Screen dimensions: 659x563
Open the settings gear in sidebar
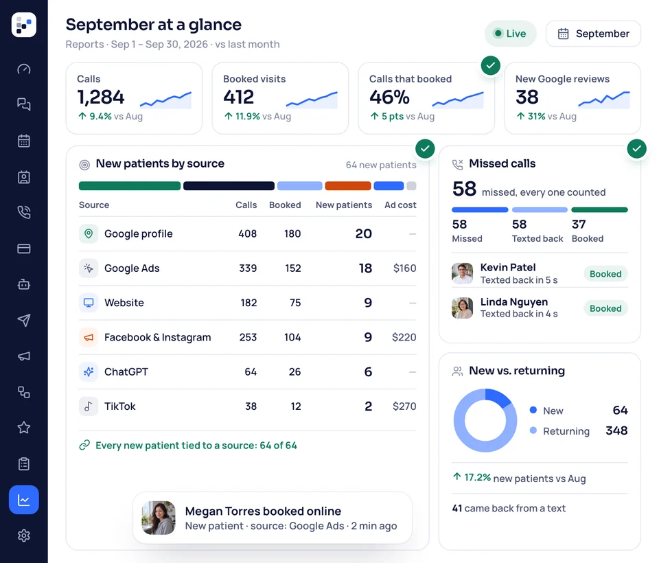(x=24, y=536)
